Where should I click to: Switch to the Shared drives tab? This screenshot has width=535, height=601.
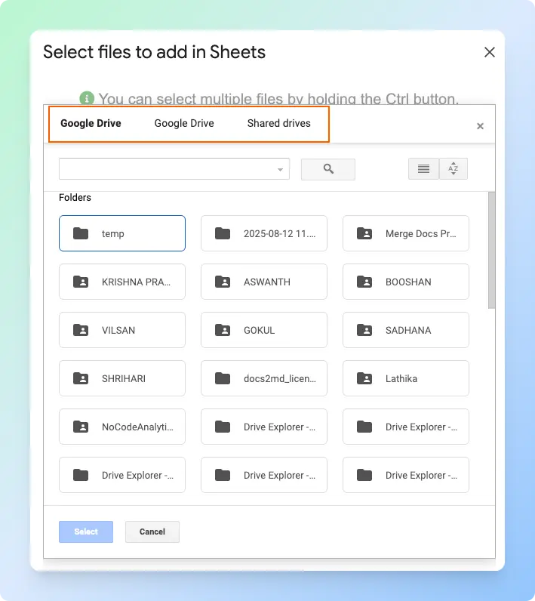click(x=278, y=123)
